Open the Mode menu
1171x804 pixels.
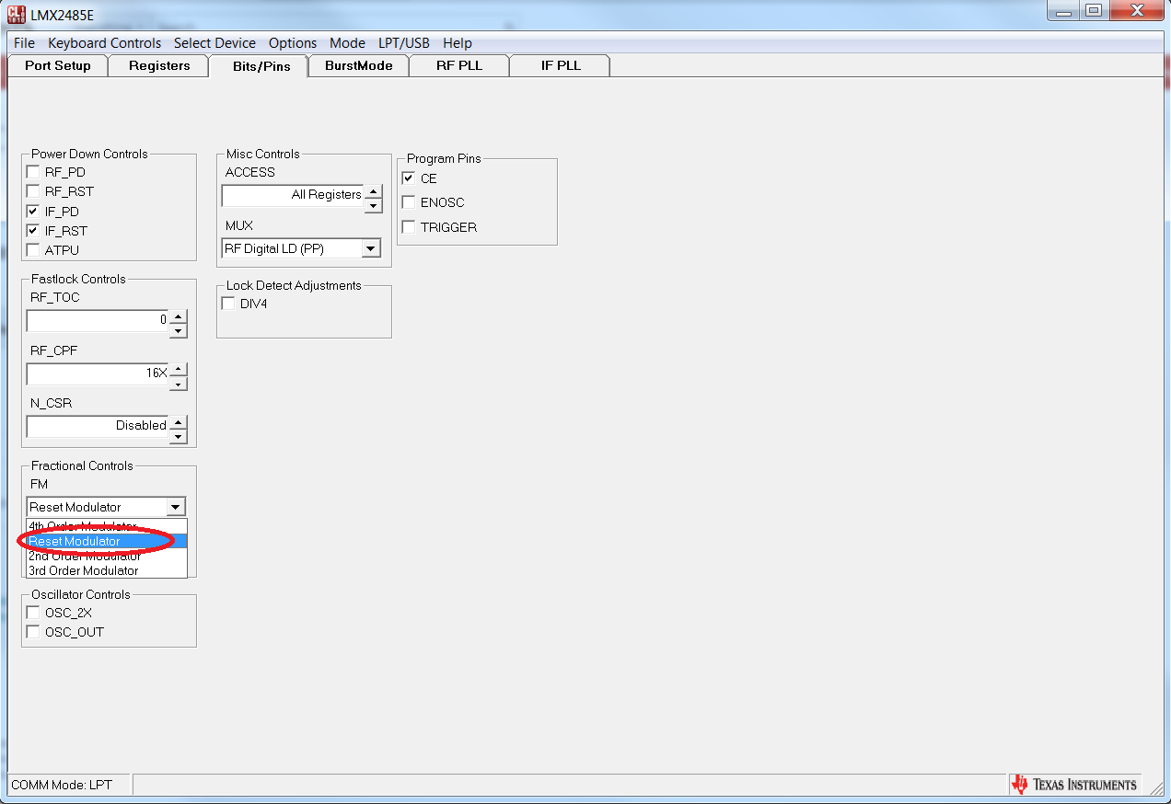point(347,43)
